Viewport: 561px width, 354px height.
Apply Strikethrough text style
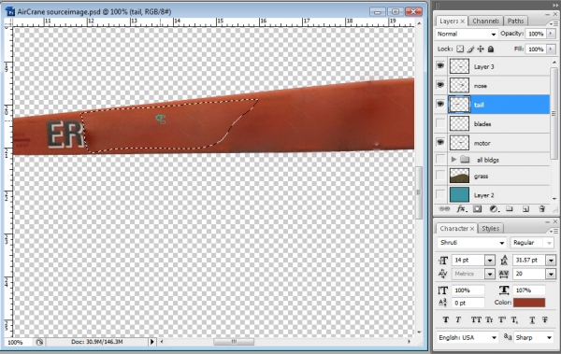point(544,319)
